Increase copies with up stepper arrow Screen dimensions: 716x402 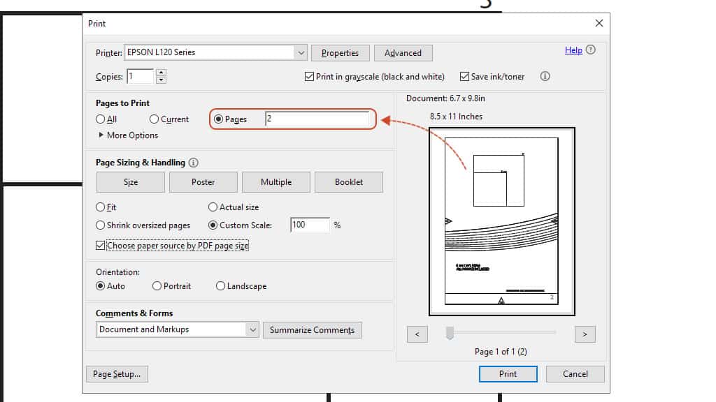point(162,73)
